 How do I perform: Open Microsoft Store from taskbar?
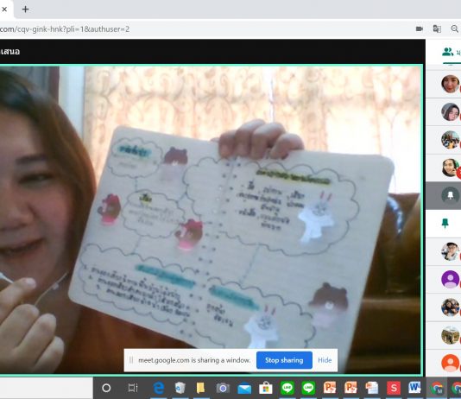tap(266, 388)
